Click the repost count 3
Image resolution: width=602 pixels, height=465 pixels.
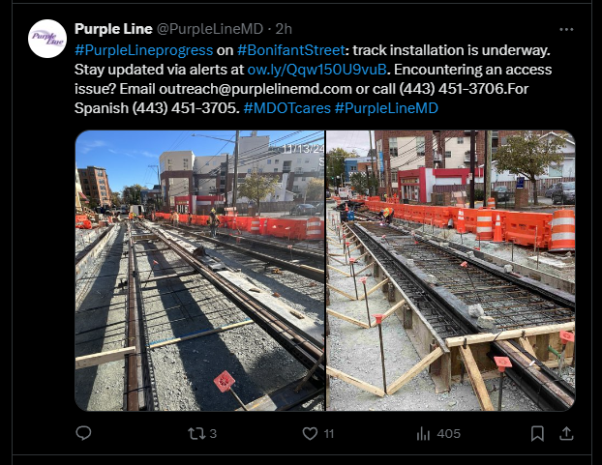213,433
